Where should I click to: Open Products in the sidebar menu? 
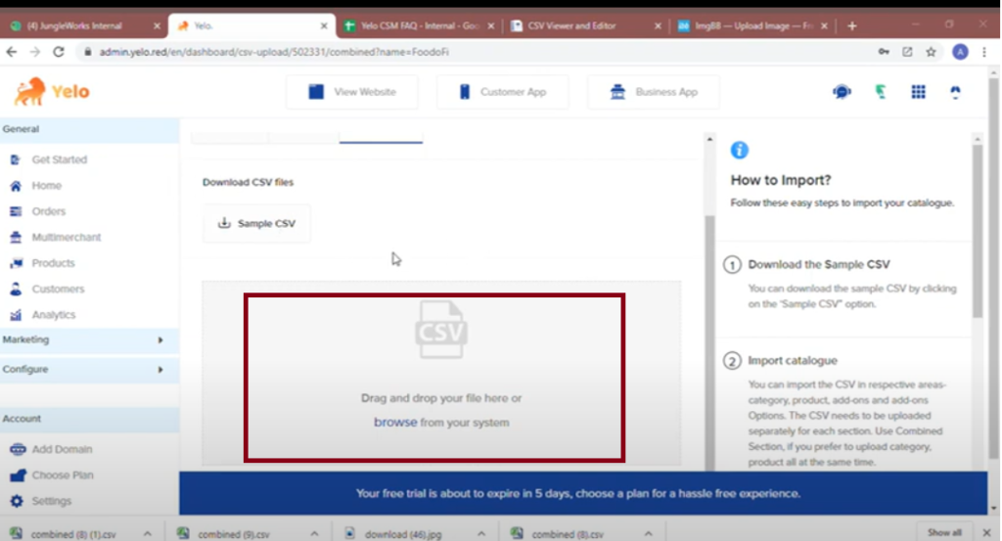point(53,263)
